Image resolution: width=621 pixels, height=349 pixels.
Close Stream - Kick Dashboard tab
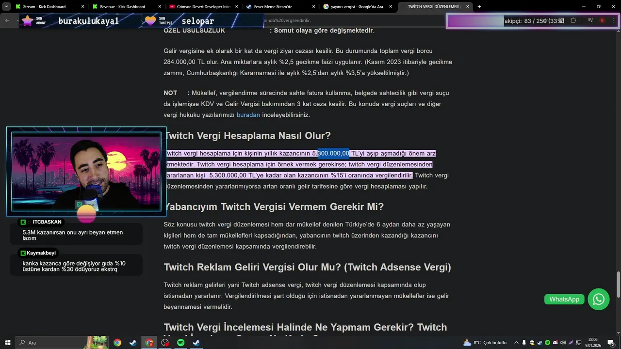coord(82,7)
